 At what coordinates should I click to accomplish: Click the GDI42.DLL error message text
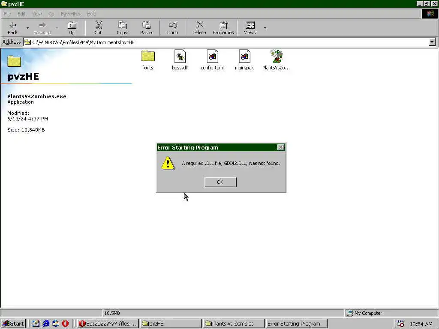[x=231, y=163]
